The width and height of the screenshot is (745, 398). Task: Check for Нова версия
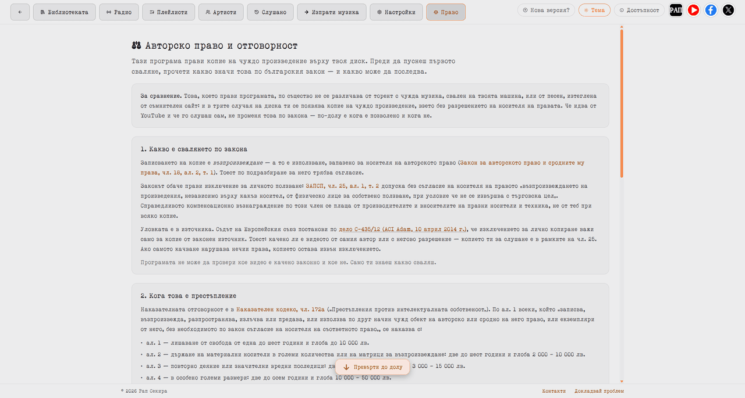click(x=546, y=10)
